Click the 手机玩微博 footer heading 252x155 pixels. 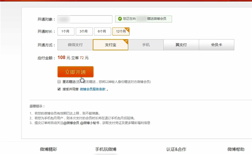pos(106,149)
